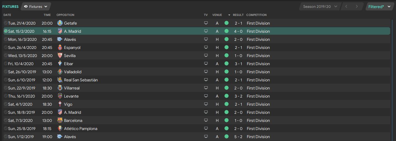Open the Filtered dropdown menu
The image size is (396, 141).
pos(379,6)
